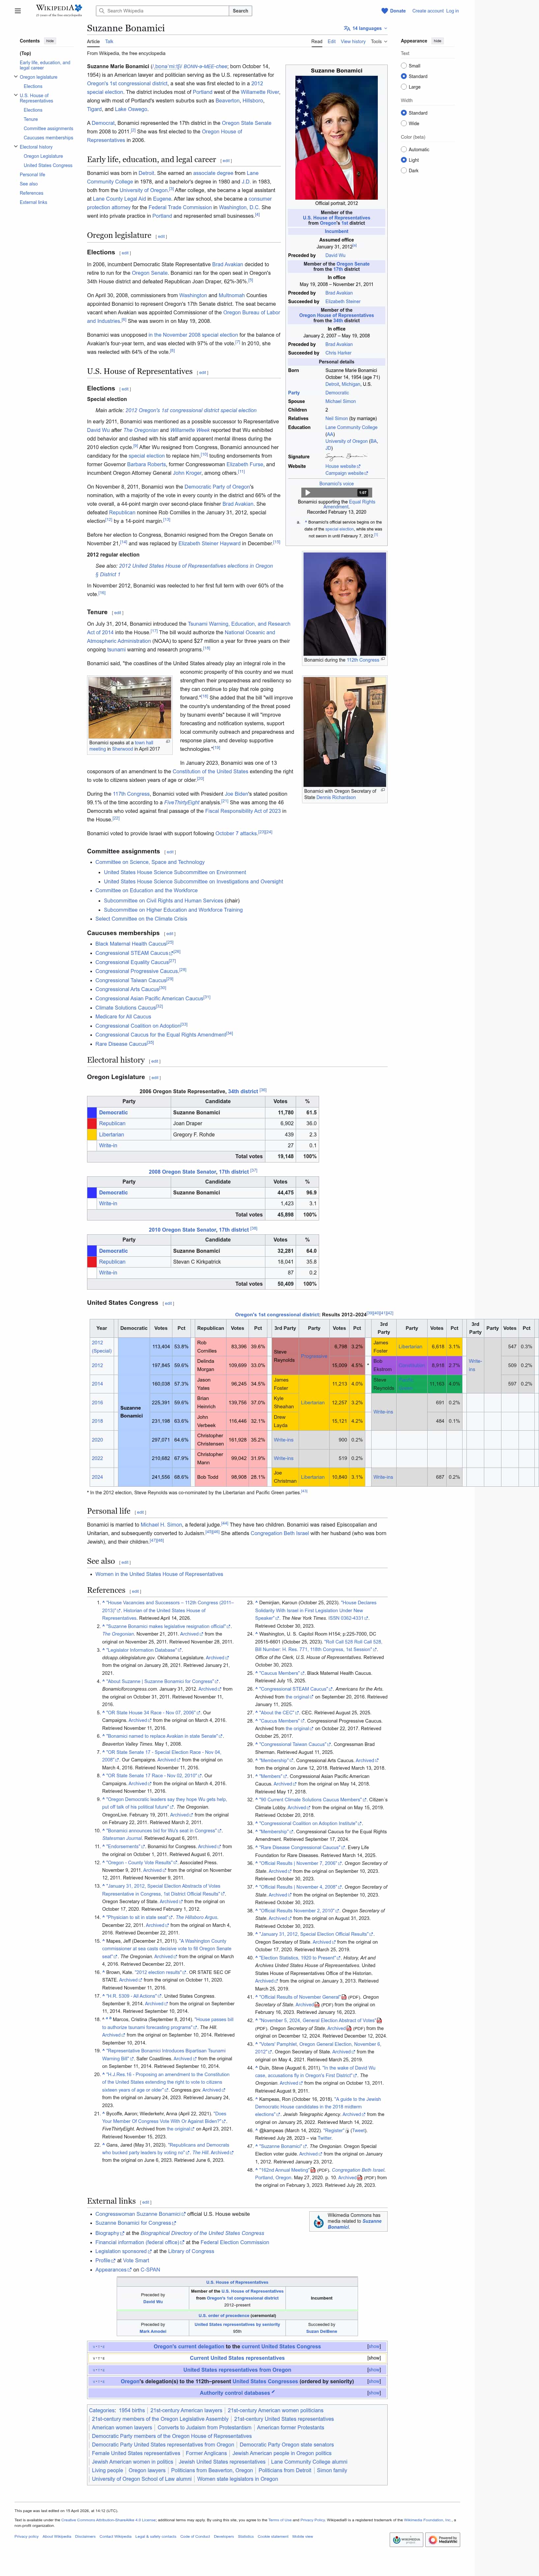Screen dimensions: 539x2576
Task: Enlarge the 112th Congress photo icon
Action: coord(383,659)
